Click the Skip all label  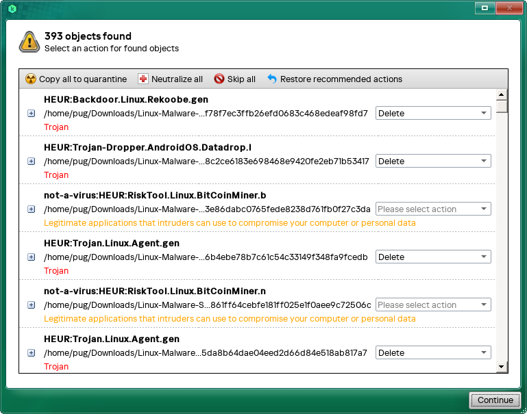[x=241, y=79]
